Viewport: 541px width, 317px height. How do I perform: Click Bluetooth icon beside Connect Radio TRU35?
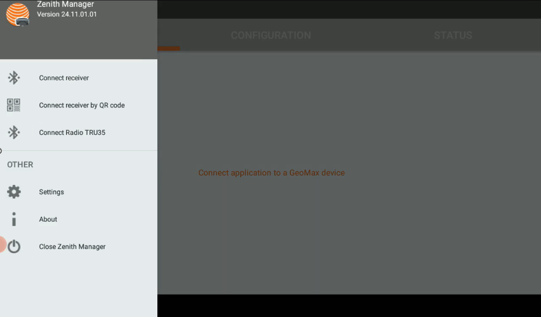point(14,133)
